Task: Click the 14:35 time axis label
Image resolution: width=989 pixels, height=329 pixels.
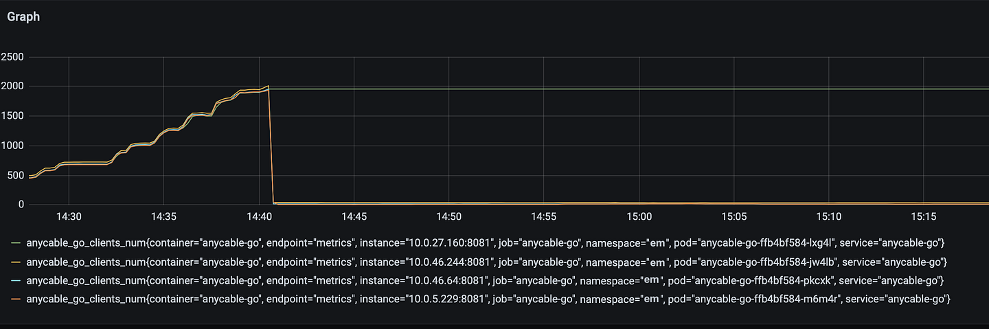Action: coord(163,216)
